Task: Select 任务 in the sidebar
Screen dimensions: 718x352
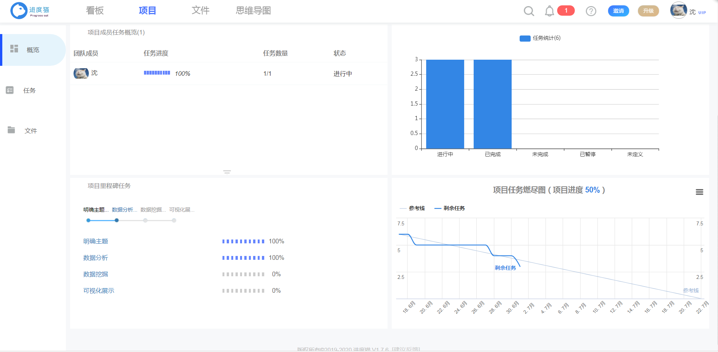Action: coord(29,90)
